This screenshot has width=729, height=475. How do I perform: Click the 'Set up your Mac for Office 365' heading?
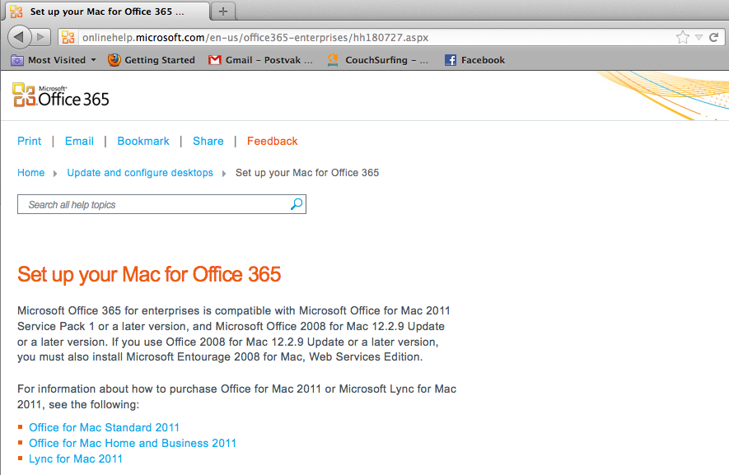coord(149,274)
